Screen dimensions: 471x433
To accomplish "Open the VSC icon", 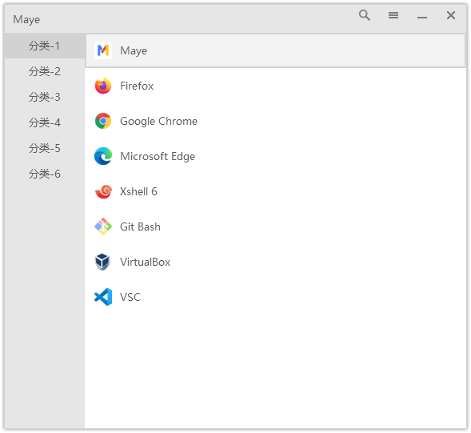I will coord(103,297).
